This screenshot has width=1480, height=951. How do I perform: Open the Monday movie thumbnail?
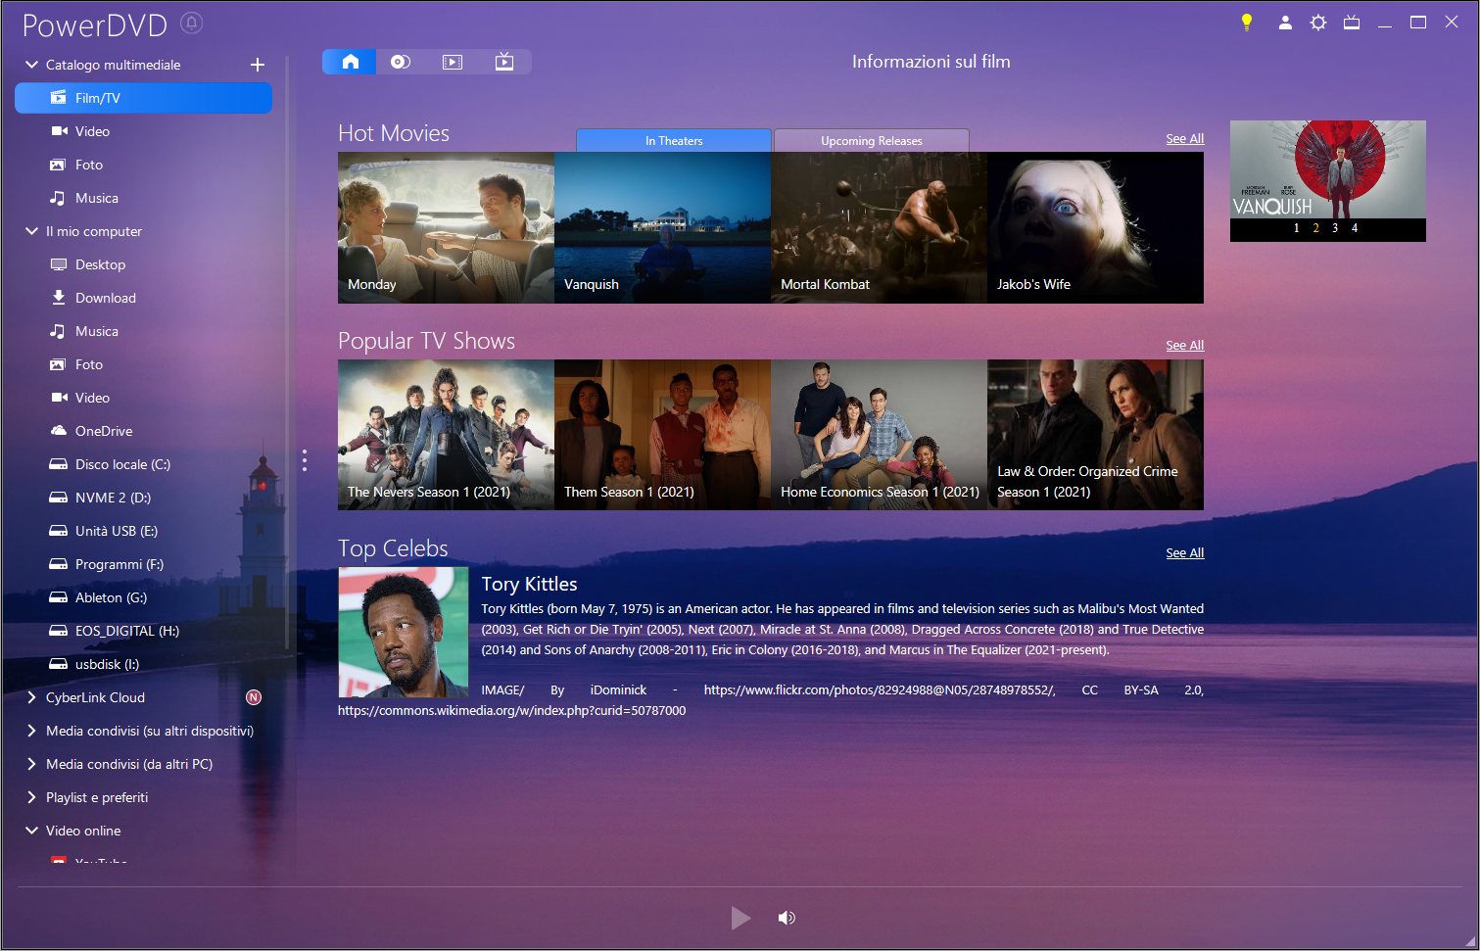click(x=446, y=227)
